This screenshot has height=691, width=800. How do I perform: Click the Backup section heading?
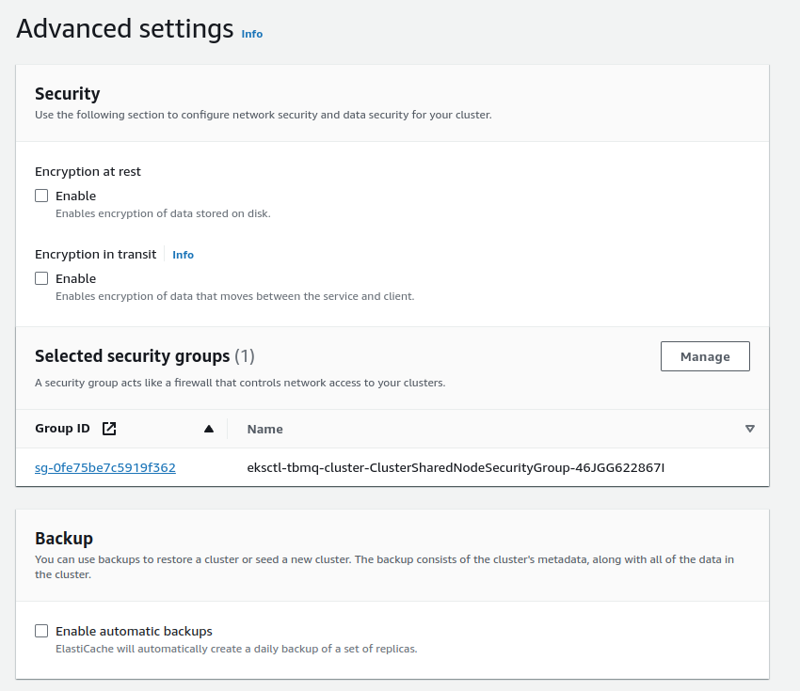pyautogui.click(x=63, y=538)
